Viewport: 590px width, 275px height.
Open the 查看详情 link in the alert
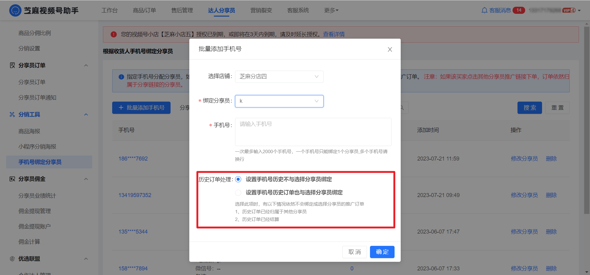coord(334,34)
